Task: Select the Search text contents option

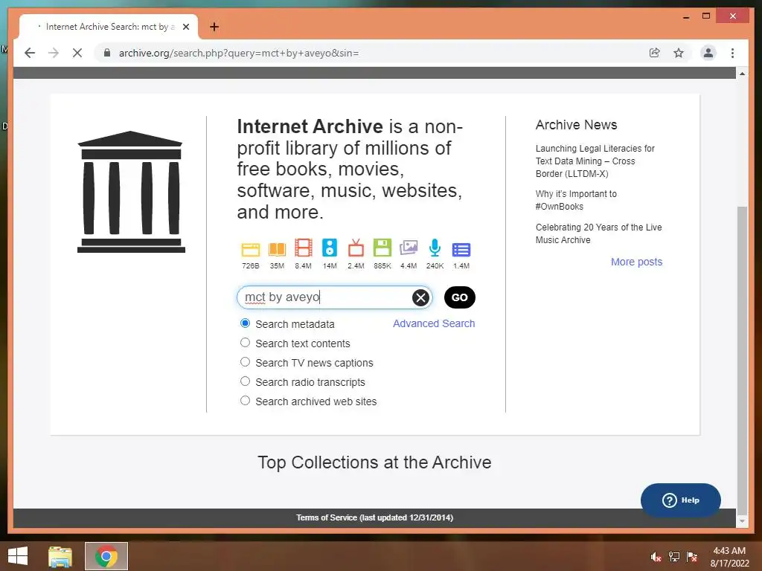Action: pos(246,343)
